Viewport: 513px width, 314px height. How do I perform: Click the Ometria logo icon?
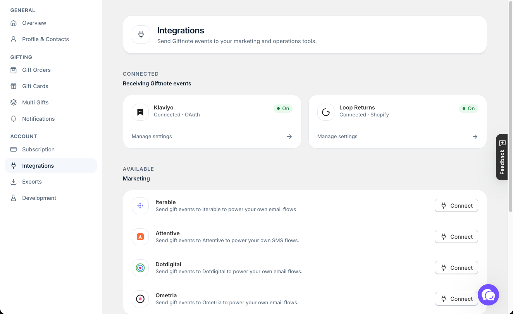140,299
